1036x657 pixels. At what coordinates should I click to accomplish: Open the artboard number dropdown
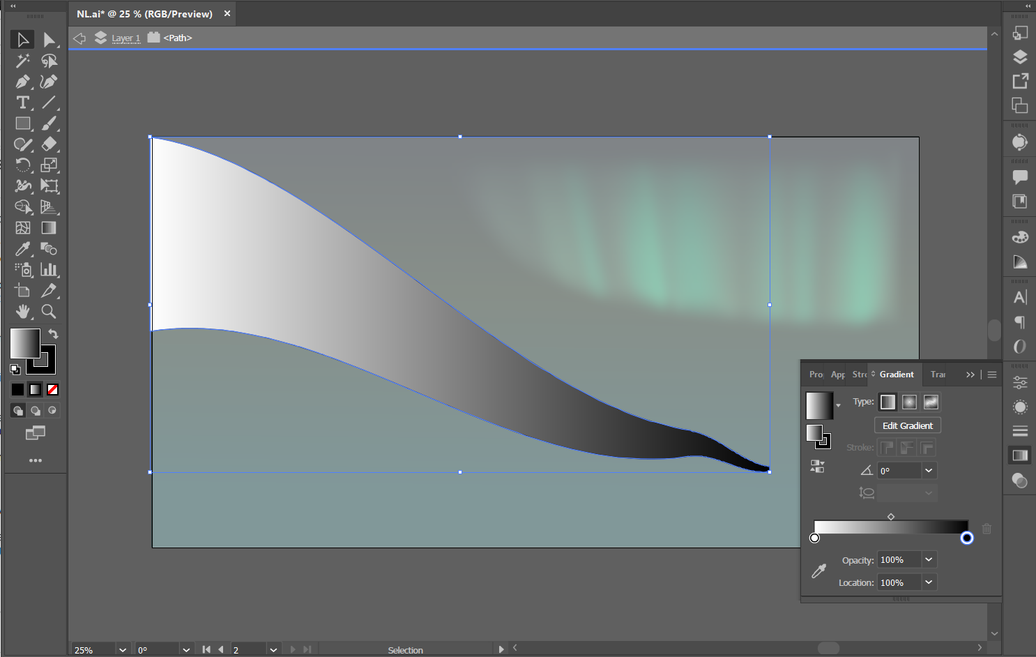tap(273, 650)
